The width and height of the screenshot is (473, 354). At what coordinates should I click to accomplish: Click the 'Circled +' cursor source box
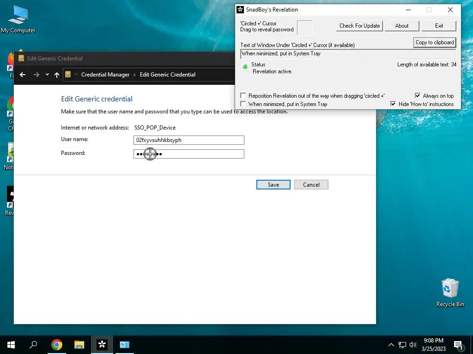click(305, 28)
